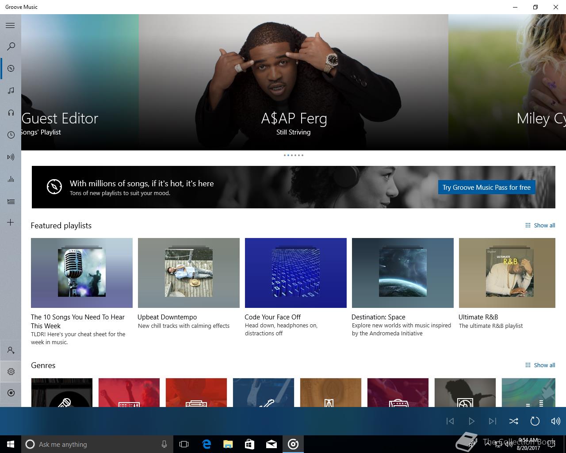Open the Windows Start menu
Screen dimensions: 566x453
click(x=11, y=444)
